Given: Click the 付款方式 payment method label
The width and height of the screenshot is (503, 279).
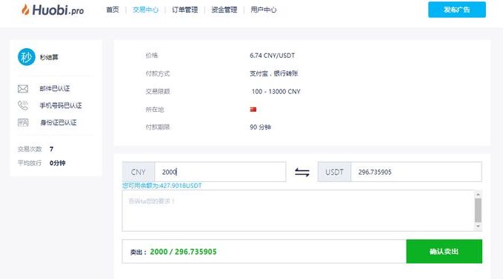Looking at the screenshot, I should 158,74.
